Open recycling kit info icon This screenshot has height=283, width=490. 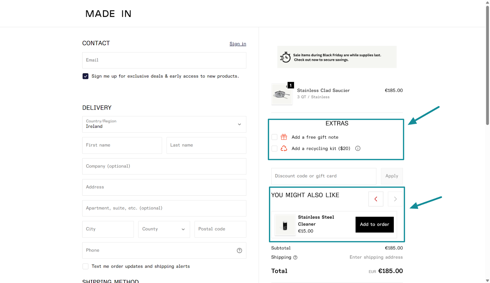358,148
